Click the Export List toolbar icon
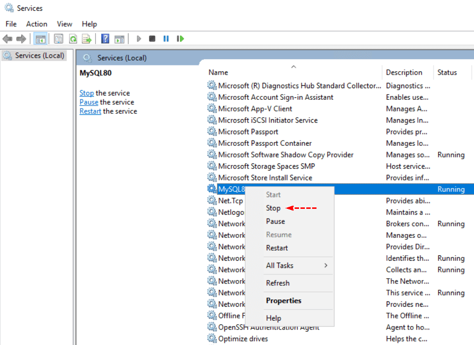Image resolution: width=474 pixels, height=345 pixels. (x=86, y=39)
